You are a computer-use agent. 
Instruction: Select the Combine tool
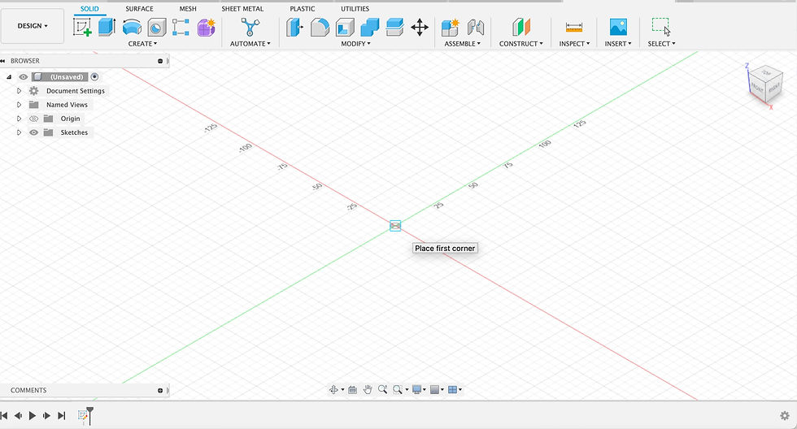(x=369, y=27)
